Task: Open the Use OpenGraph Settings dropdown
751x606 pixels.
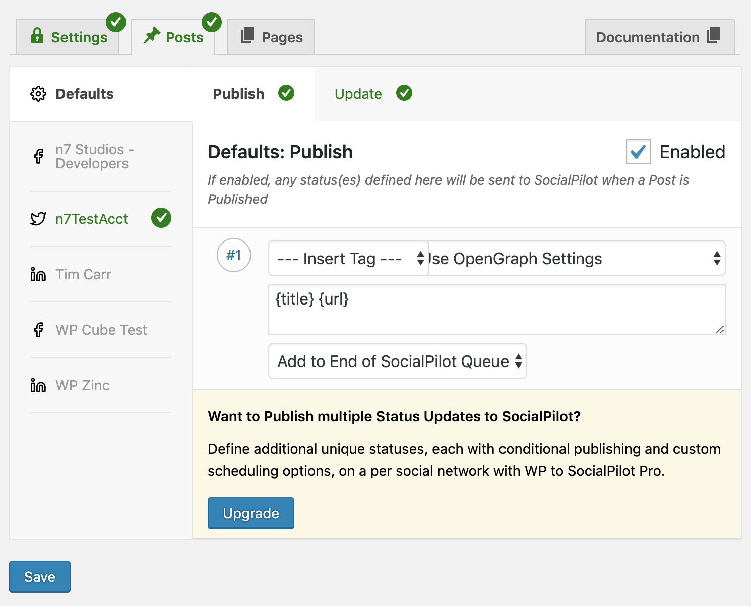Action: [577, 258]
